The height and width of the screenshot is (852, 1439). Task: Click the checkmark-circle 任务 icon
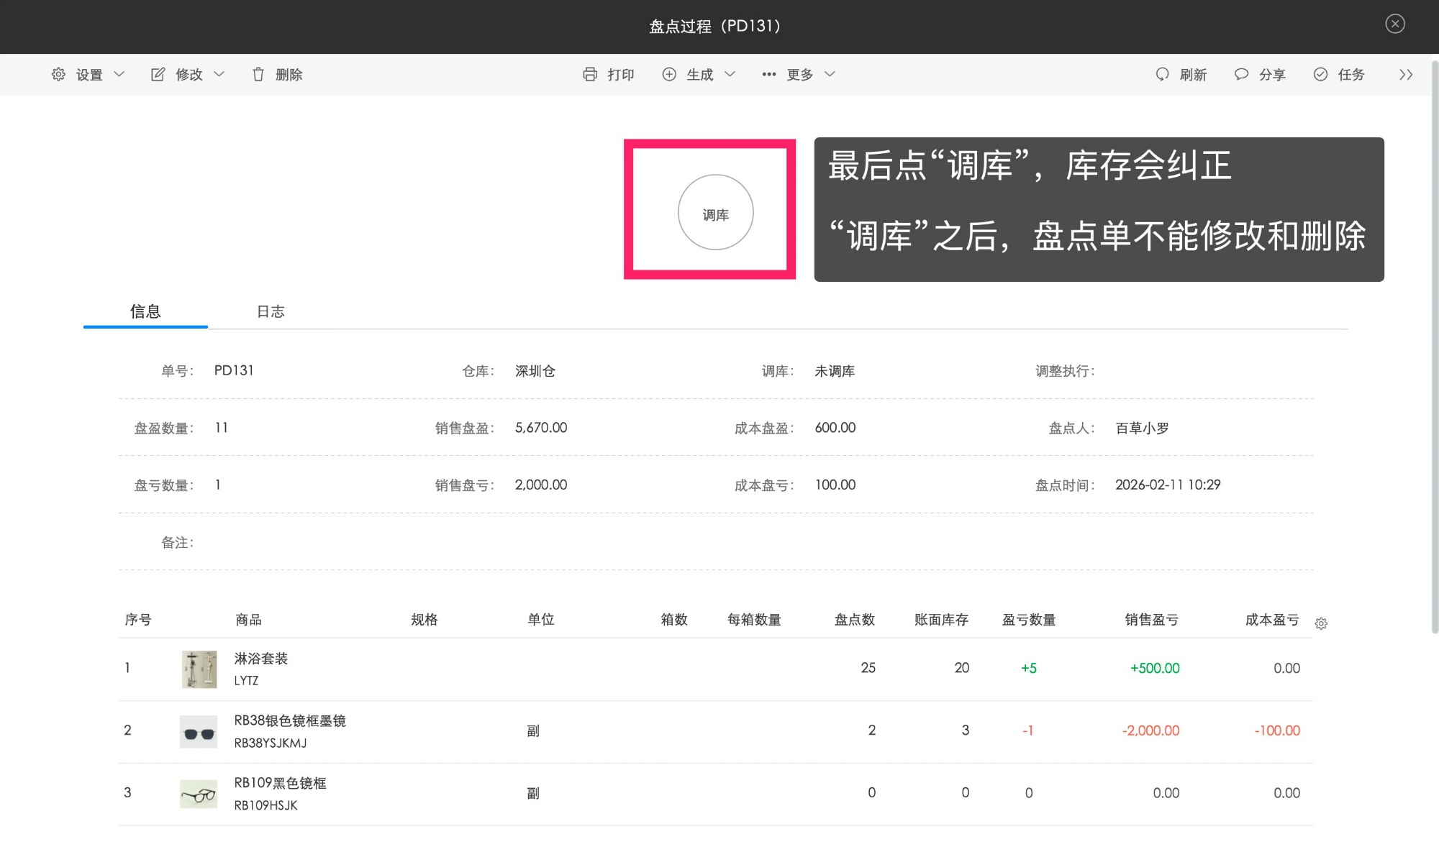[x=1320, y=74]
